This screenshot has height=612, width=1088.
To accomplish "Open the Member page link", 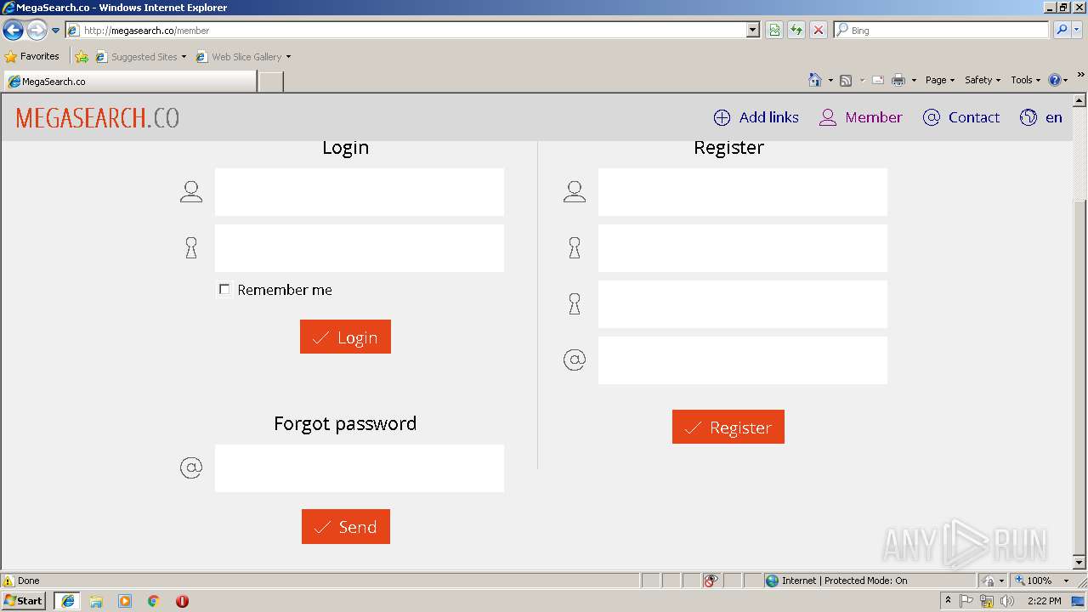I will (860, 117).
